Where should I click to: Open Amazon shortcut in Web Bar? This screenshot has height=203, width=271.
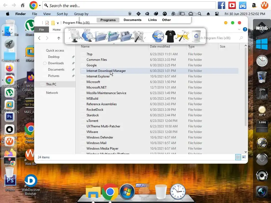pyautogui.click(x=254, y=6)
